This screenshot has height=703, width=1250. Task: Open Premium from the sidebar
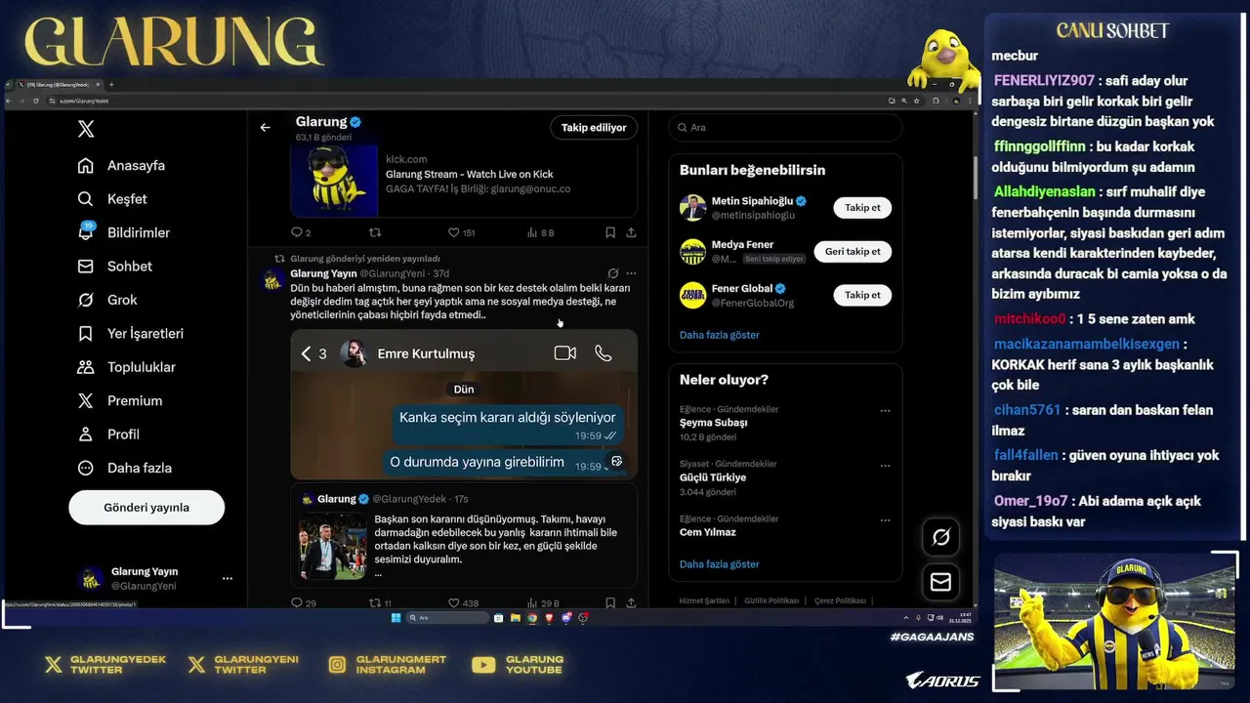pyautogui.click(x=119, y=400)
